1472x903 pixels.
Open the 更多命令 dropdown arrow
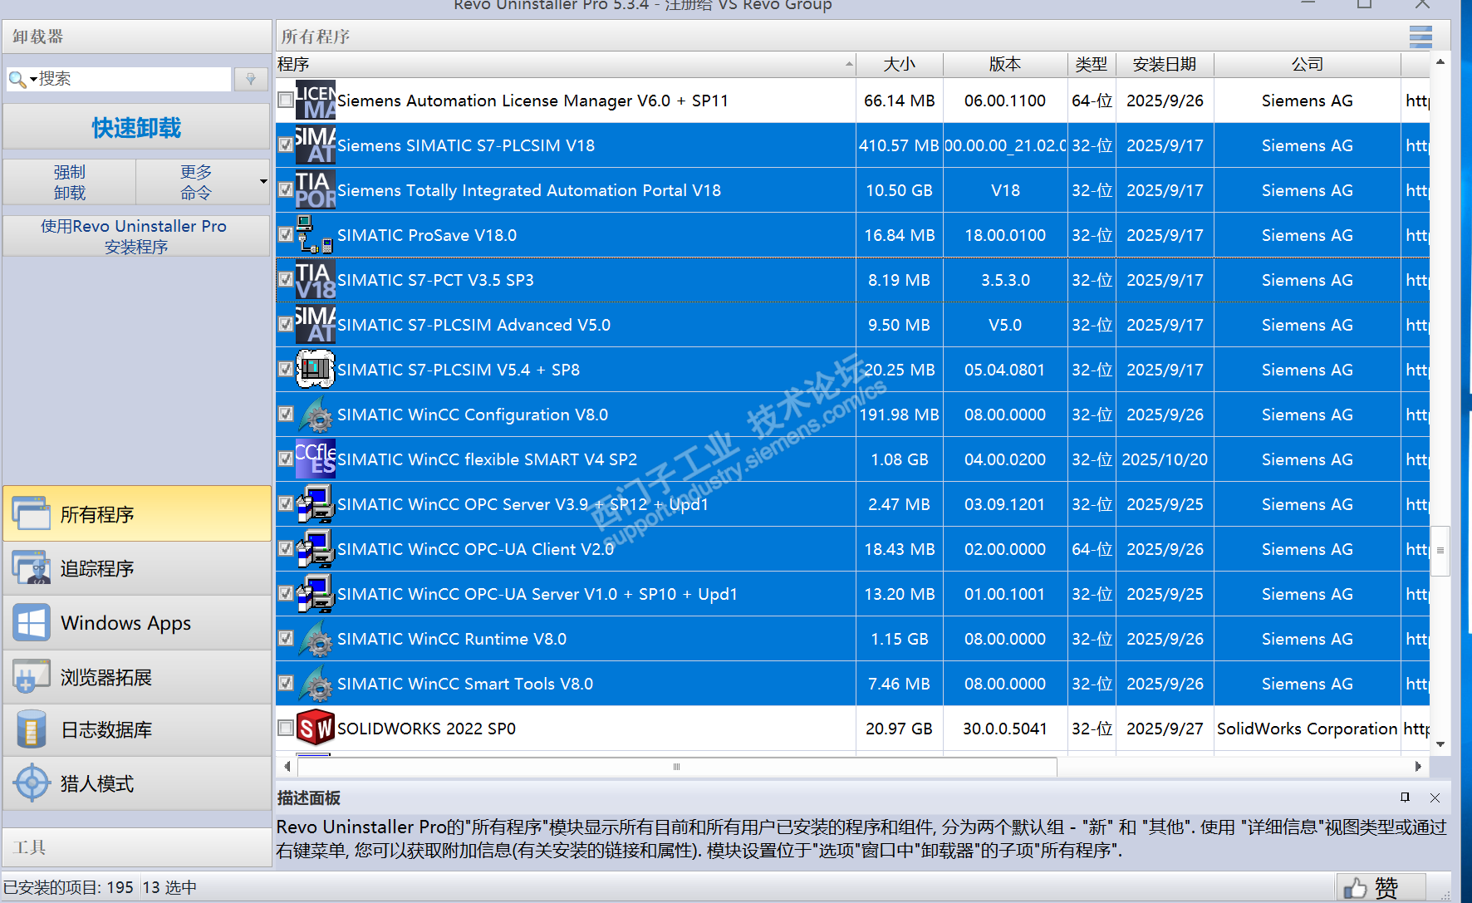[x=263, y=182]
